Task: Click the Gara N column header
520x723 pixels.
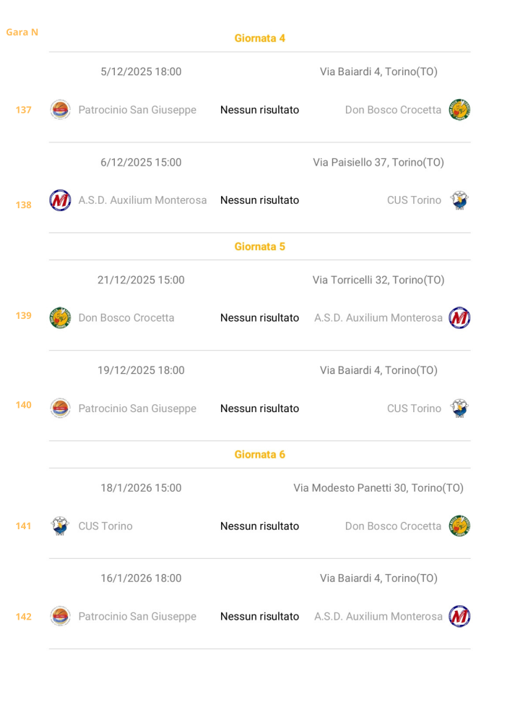Action: click(22, 33)
